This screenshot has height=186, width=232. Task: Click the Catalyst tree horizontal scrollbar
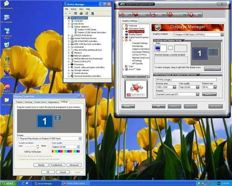[x=136, y=76]
